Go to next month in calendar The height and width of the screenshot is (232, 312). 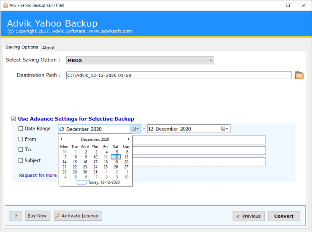(129, 139)
